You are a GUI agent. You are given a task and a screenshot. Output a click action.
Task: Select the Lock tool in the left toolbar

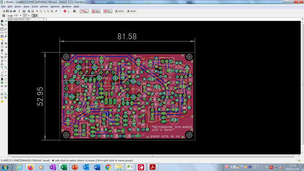tap(2, 50)
